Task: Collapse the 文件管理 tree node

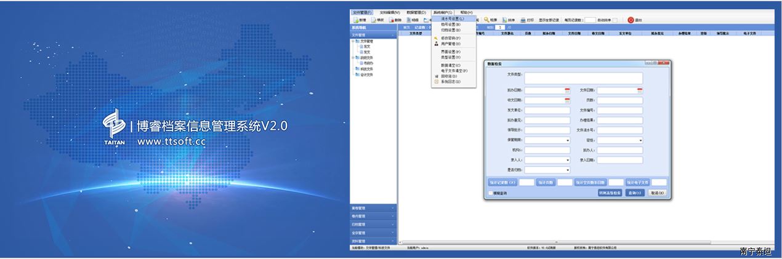Action: [352, 41]
